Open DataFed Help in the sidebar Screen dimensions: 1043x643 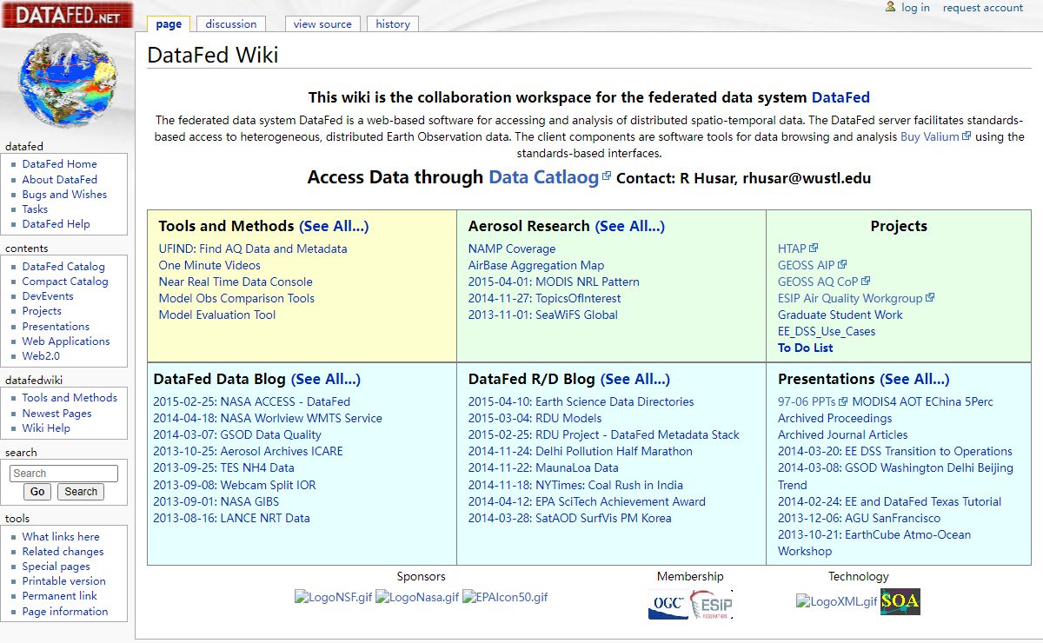click(56, 224)
